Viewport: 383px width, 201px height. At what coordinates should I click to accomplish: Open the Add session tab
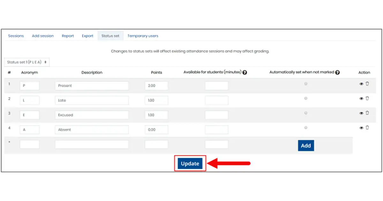tap(43, 36)
